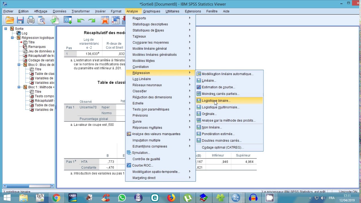Click the Windows Start button
The width and height of the screenshot is (361, 203).
7,198
